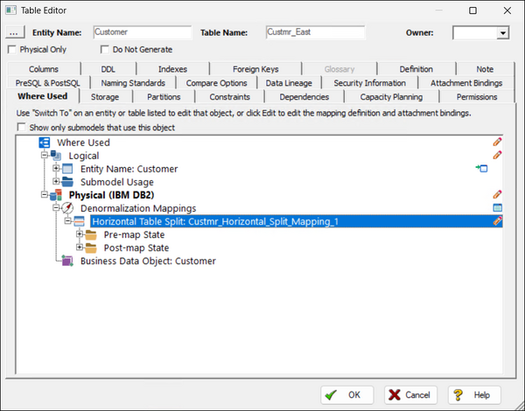525x411 pixels.
Task: Expand the Pre-map State folder
Action: [x=80, y=234]
